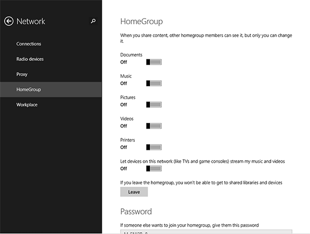Image resolution: width=310 pixels, height=234 pixels.
Task: Select HomeGroup in the sidebar
Action: coord(28,89)
